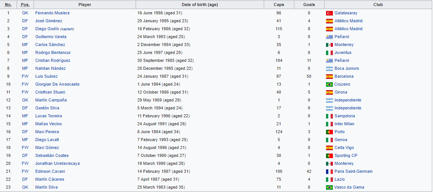This screenshot has width=433, height=192.
Task: Open the Fernando Muslera player link
Action: [x=52, y=13]
